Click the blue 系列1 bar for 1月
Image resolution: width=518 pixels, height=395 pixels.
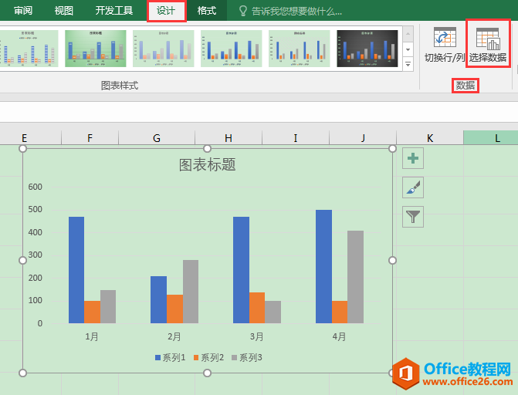pyautogui.click(x=76, y=270)
